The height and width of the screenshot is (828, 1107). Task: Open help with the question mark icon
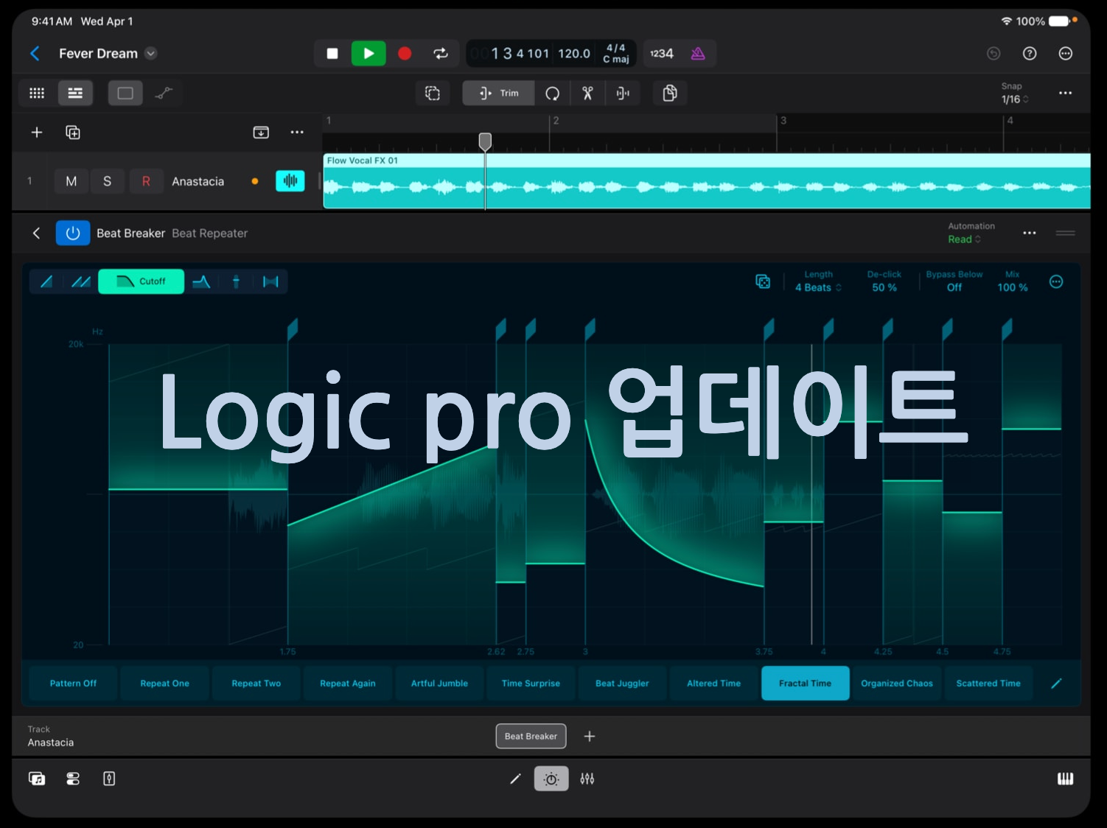tap(1030, 53)
